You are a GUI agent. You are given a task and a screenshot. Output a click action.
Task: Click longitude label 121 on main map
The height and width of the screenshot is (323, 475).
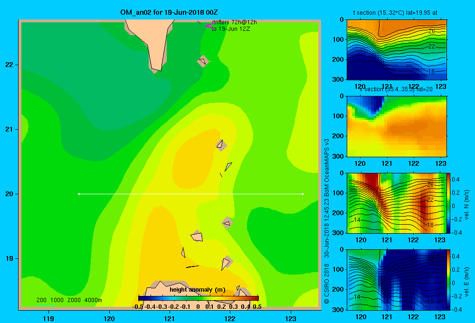170,318
